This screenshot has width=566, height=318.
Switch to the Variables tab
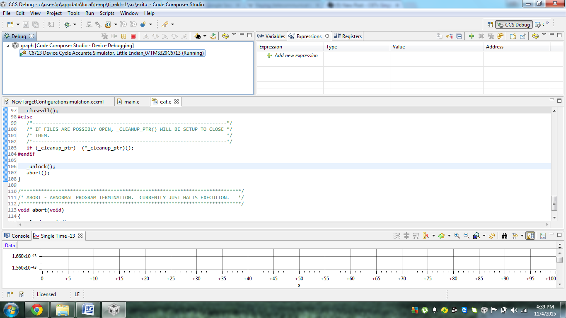(x=271, y=36)
